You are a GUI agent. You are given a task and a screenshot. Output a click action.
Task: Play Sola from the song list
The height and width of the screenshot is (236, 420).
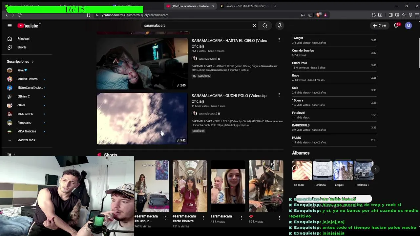tap(334, 90)
